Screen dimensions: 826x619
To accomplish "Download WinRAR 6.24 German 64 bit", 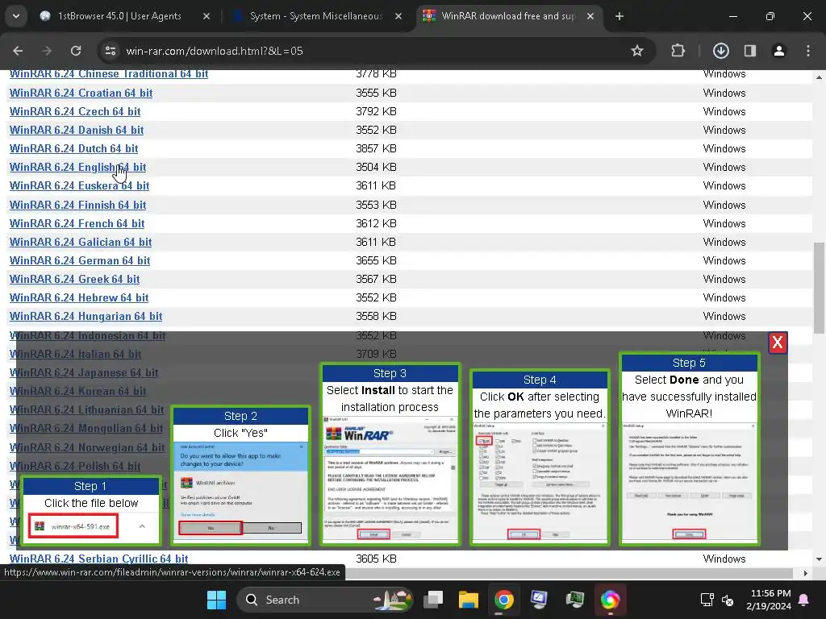I will coord(80,260).
